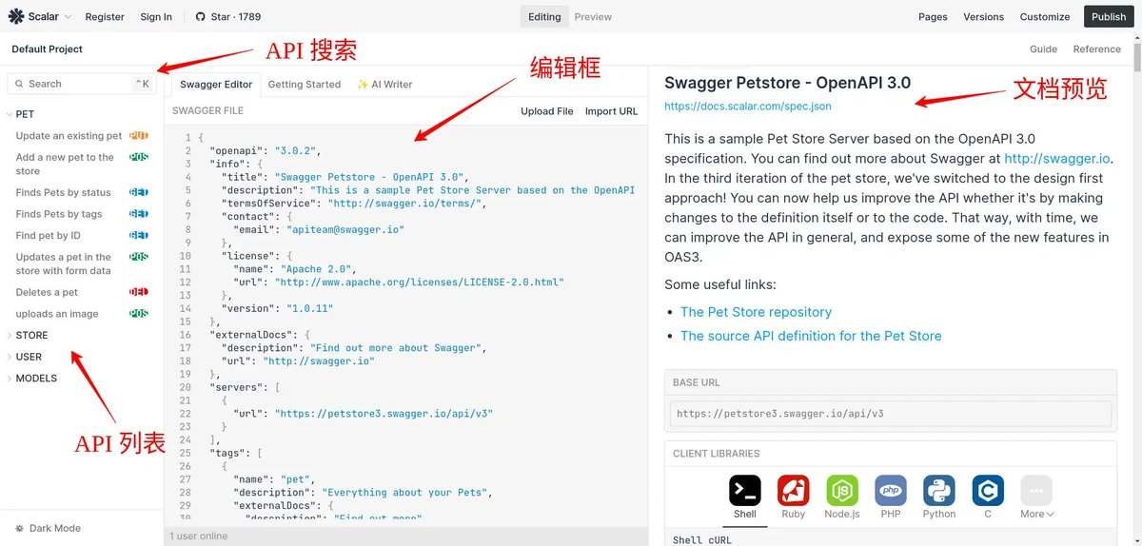The image size is (1142, 546).
Task: Open the More dropdown chevron text
Action: coord(1036,514)
